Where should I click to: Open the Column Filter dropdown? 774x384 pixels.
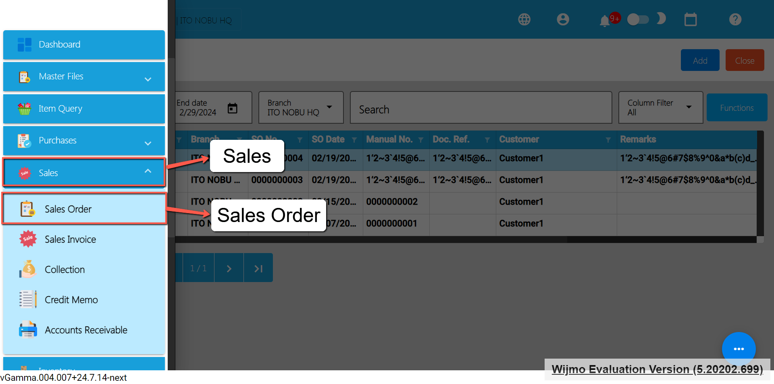pyautogui.click(x=660, y=108)
